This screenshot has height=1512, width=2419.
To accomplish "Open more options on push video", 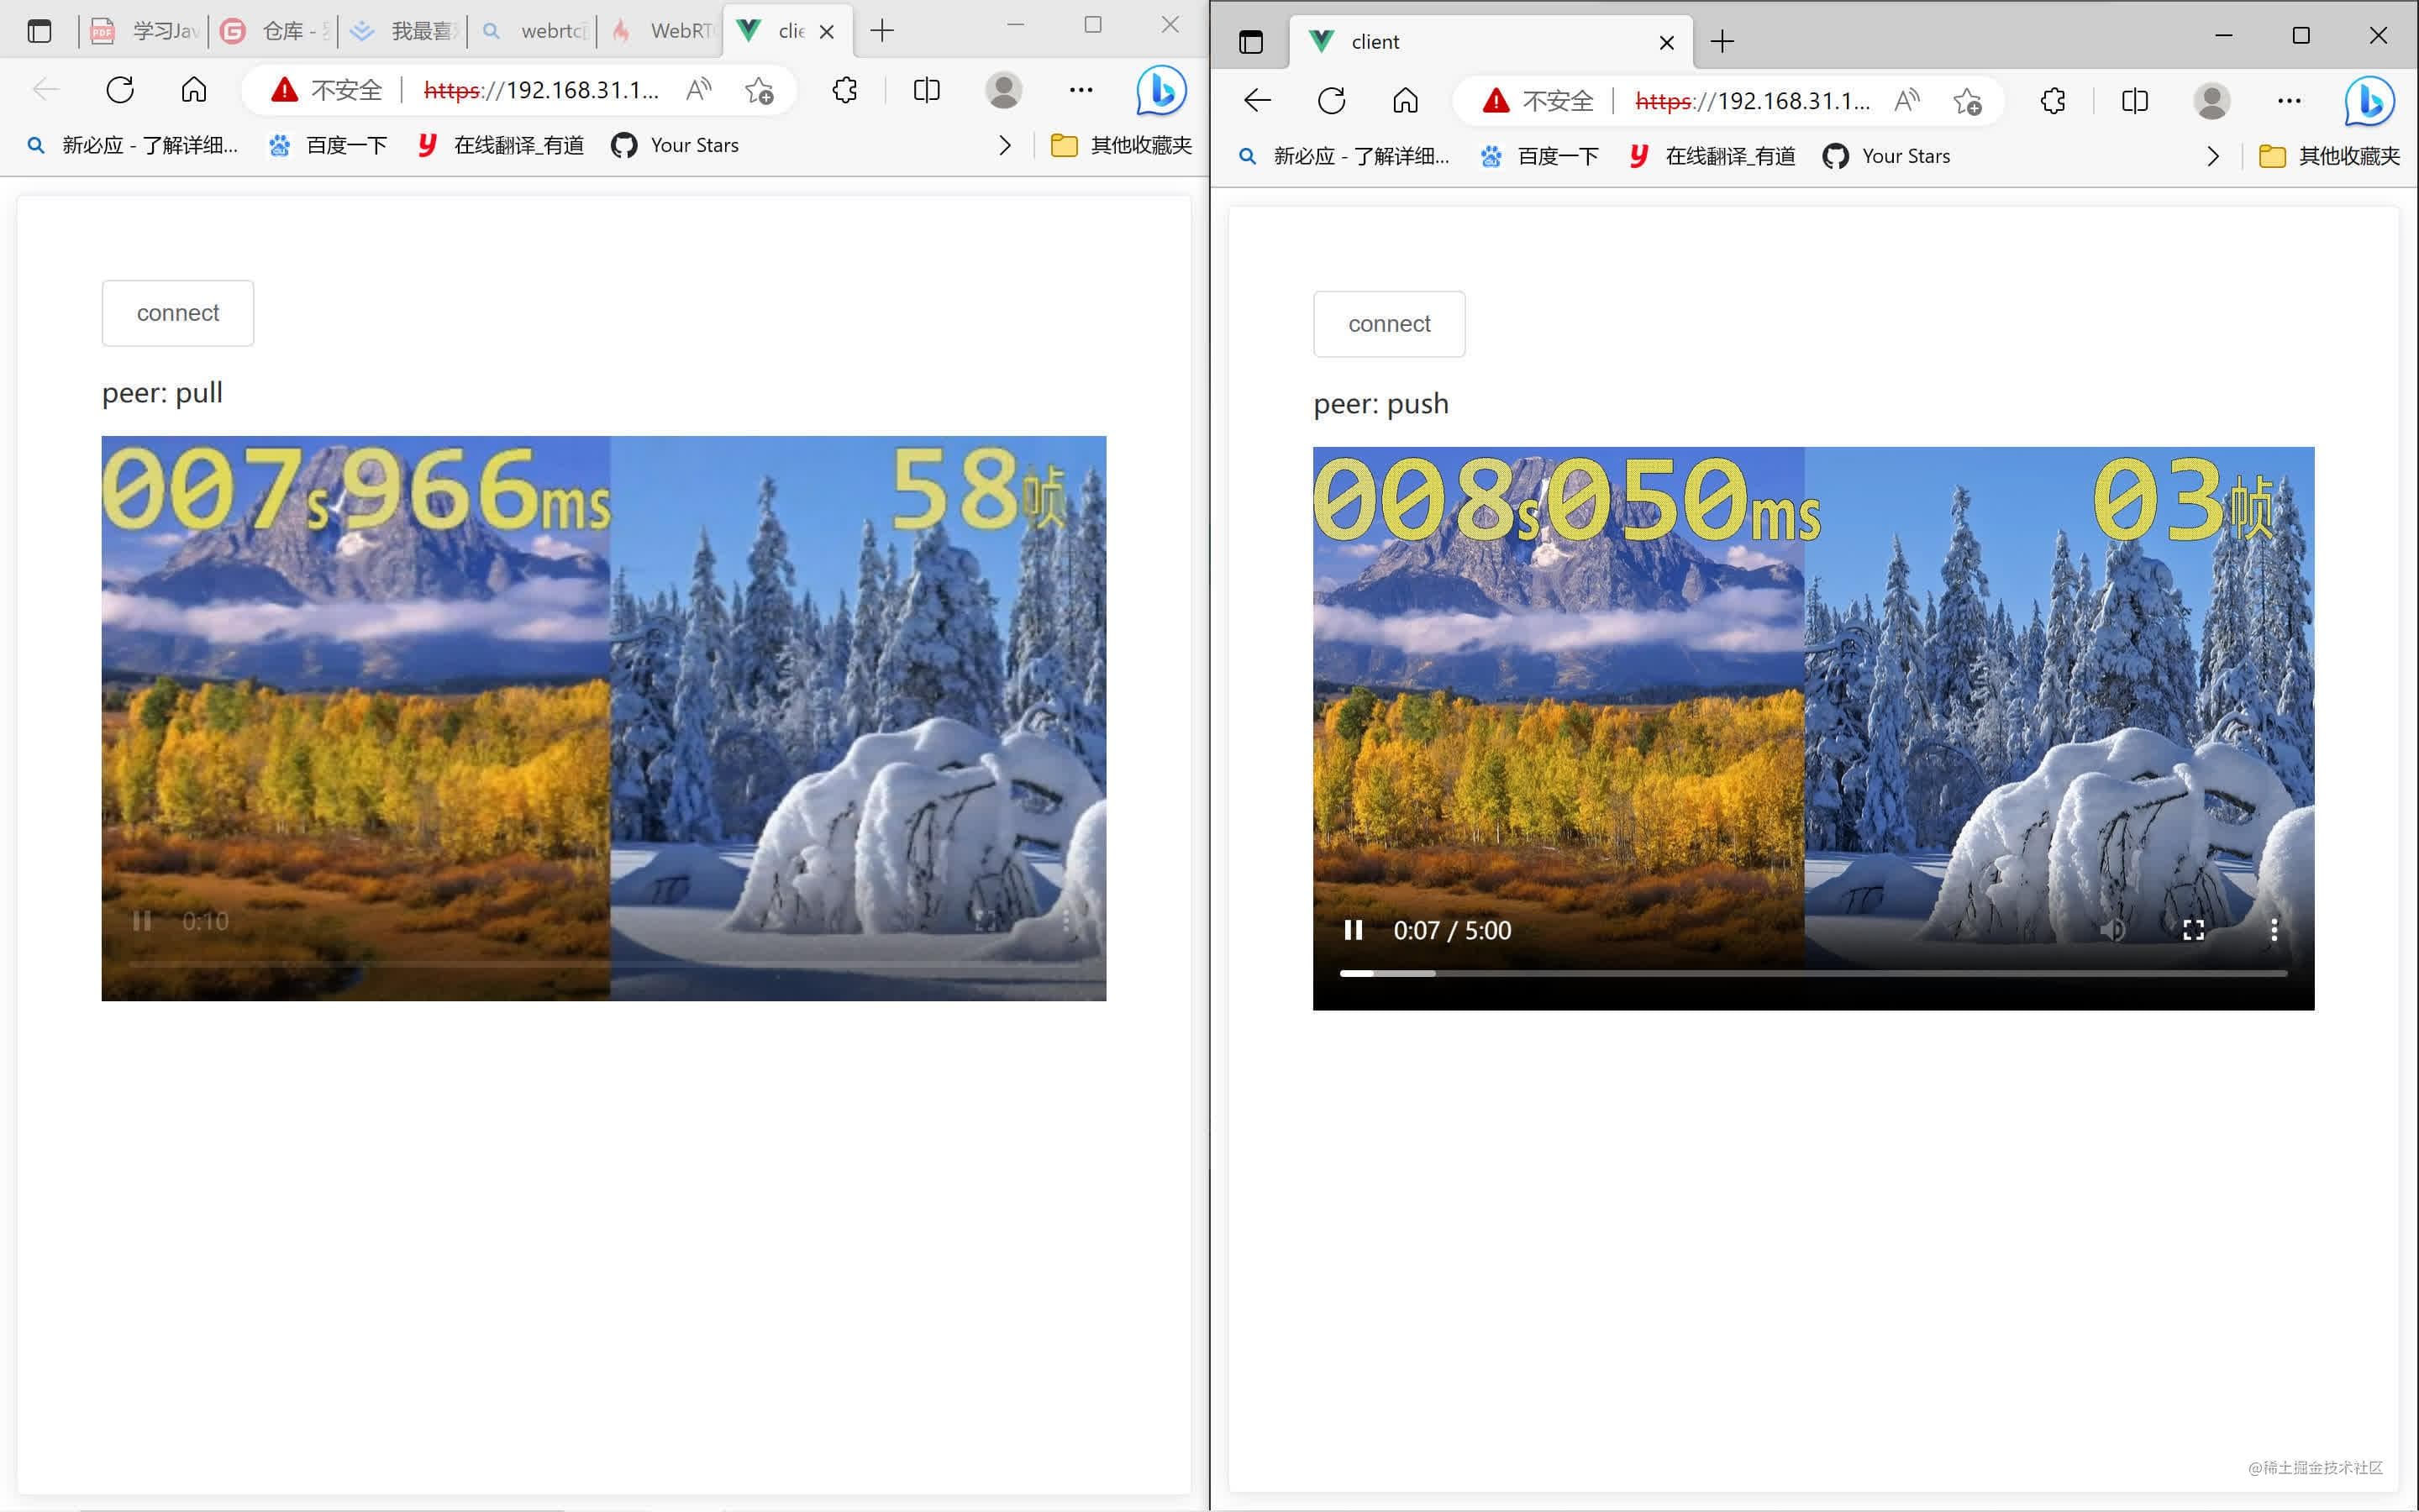I will click(2274, 930).
